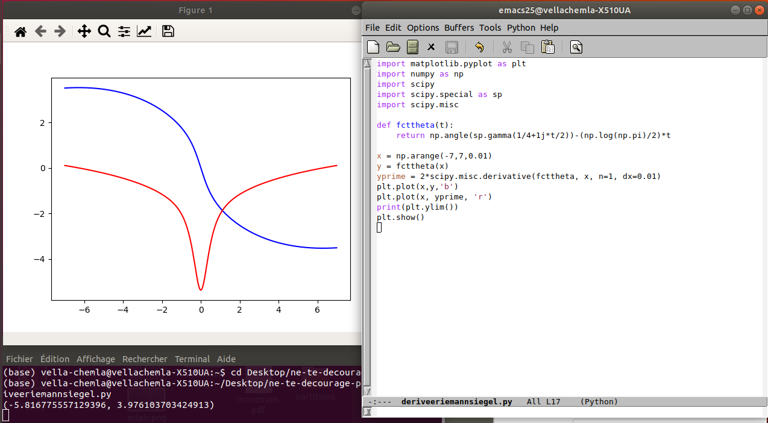Open the Python menu in Emacs
This screenshot has height=423, width=768.
click(521, 28)
